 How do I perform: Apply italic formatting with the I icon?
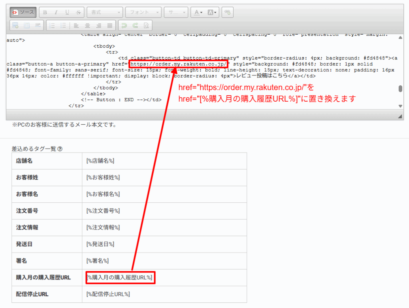56,12
